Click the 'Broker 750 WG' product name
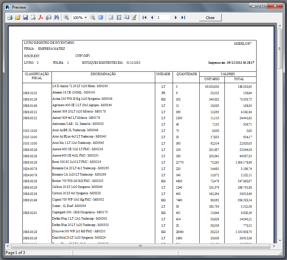 point(78,181)
